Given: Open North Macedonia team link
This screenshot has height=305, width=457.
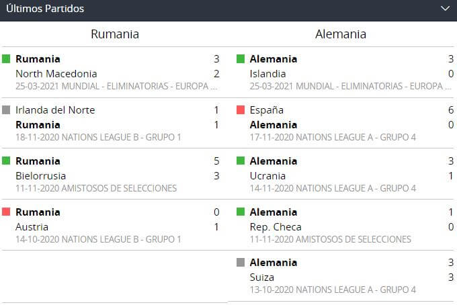Looking at the screenshot, I should click(x=56, y=74).
